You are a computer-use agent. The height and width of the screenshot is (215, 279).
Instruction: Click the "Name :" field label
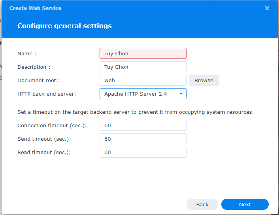point(27,53)
